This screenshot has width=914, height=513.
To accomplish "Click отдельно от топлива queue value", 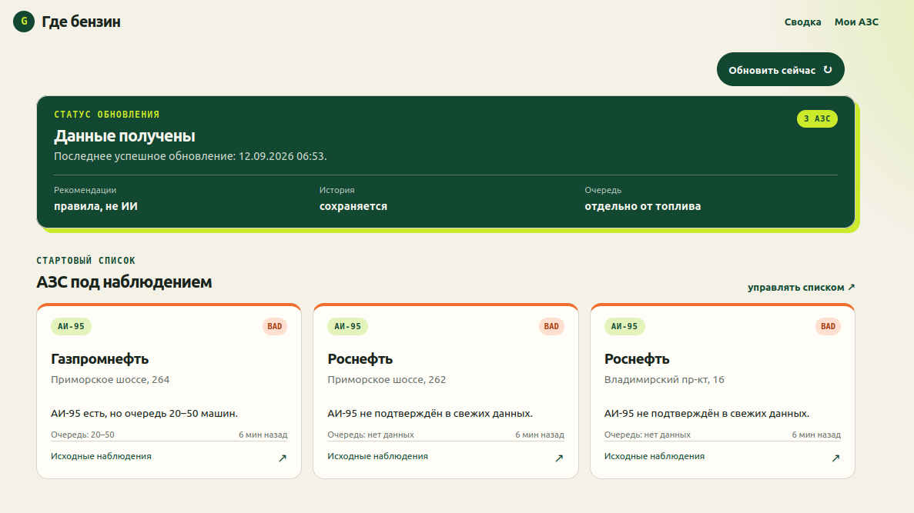I will 642,206.
